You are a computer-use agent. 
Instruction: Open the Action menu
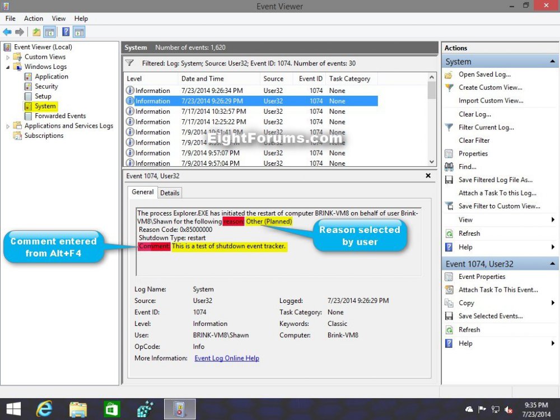33,18
